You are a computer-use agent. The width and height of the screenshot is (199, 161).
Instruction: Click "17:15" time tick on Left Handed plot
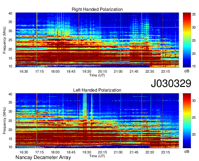pos(39,152)
